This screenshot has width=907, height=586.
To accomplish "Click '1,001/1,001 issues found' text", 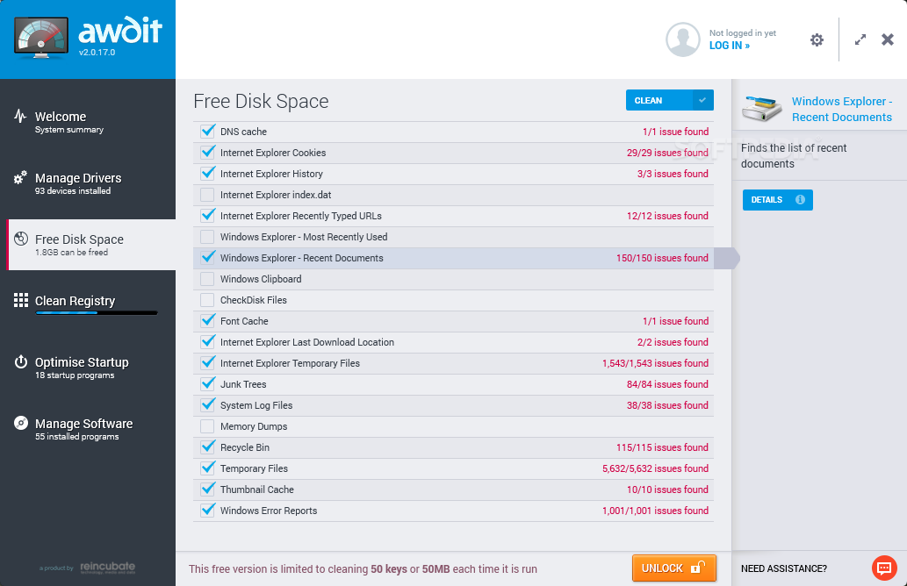I will pyautogui.click(x=655, y=511).
